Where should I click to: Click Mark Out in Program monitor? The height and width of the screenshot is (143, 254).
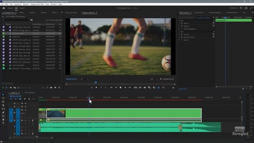(x=106, y=87)
